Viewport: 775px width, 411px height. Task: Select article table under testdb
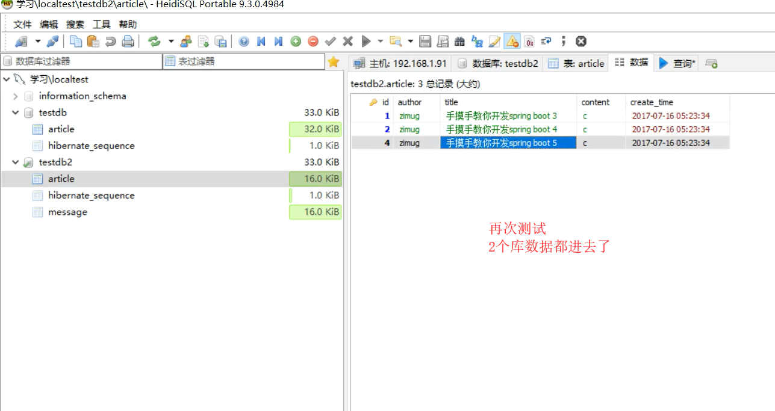pos(61,129)
